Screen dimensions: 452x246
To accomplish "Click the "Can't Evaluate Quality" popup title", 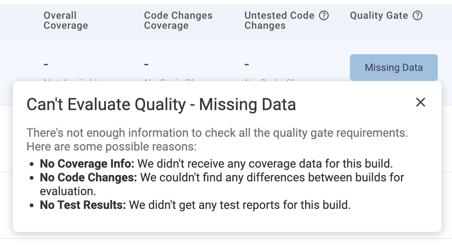I will tap(161, 104).
